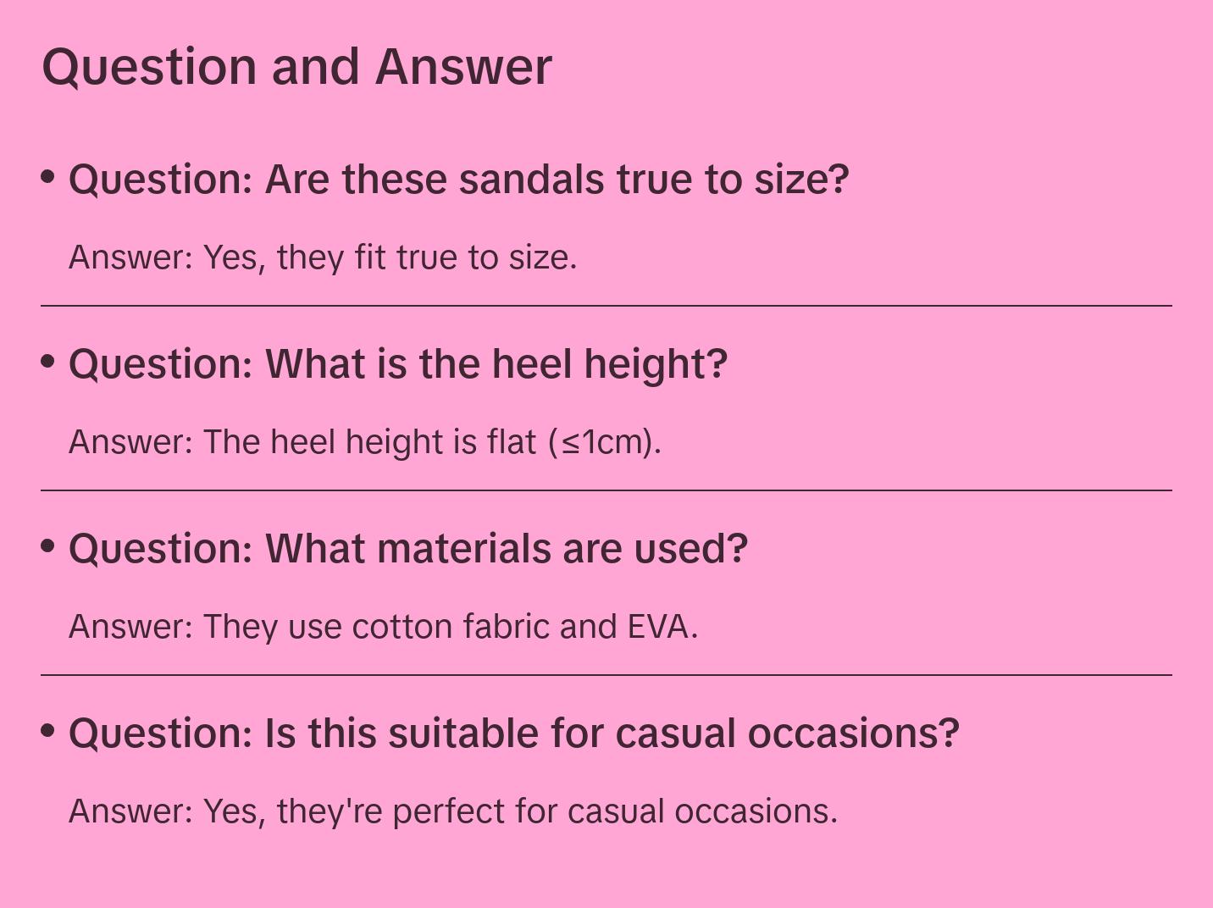Click the bullet beside the true to size question
This screenshot has width=1213, height=908.
(48, 176)
